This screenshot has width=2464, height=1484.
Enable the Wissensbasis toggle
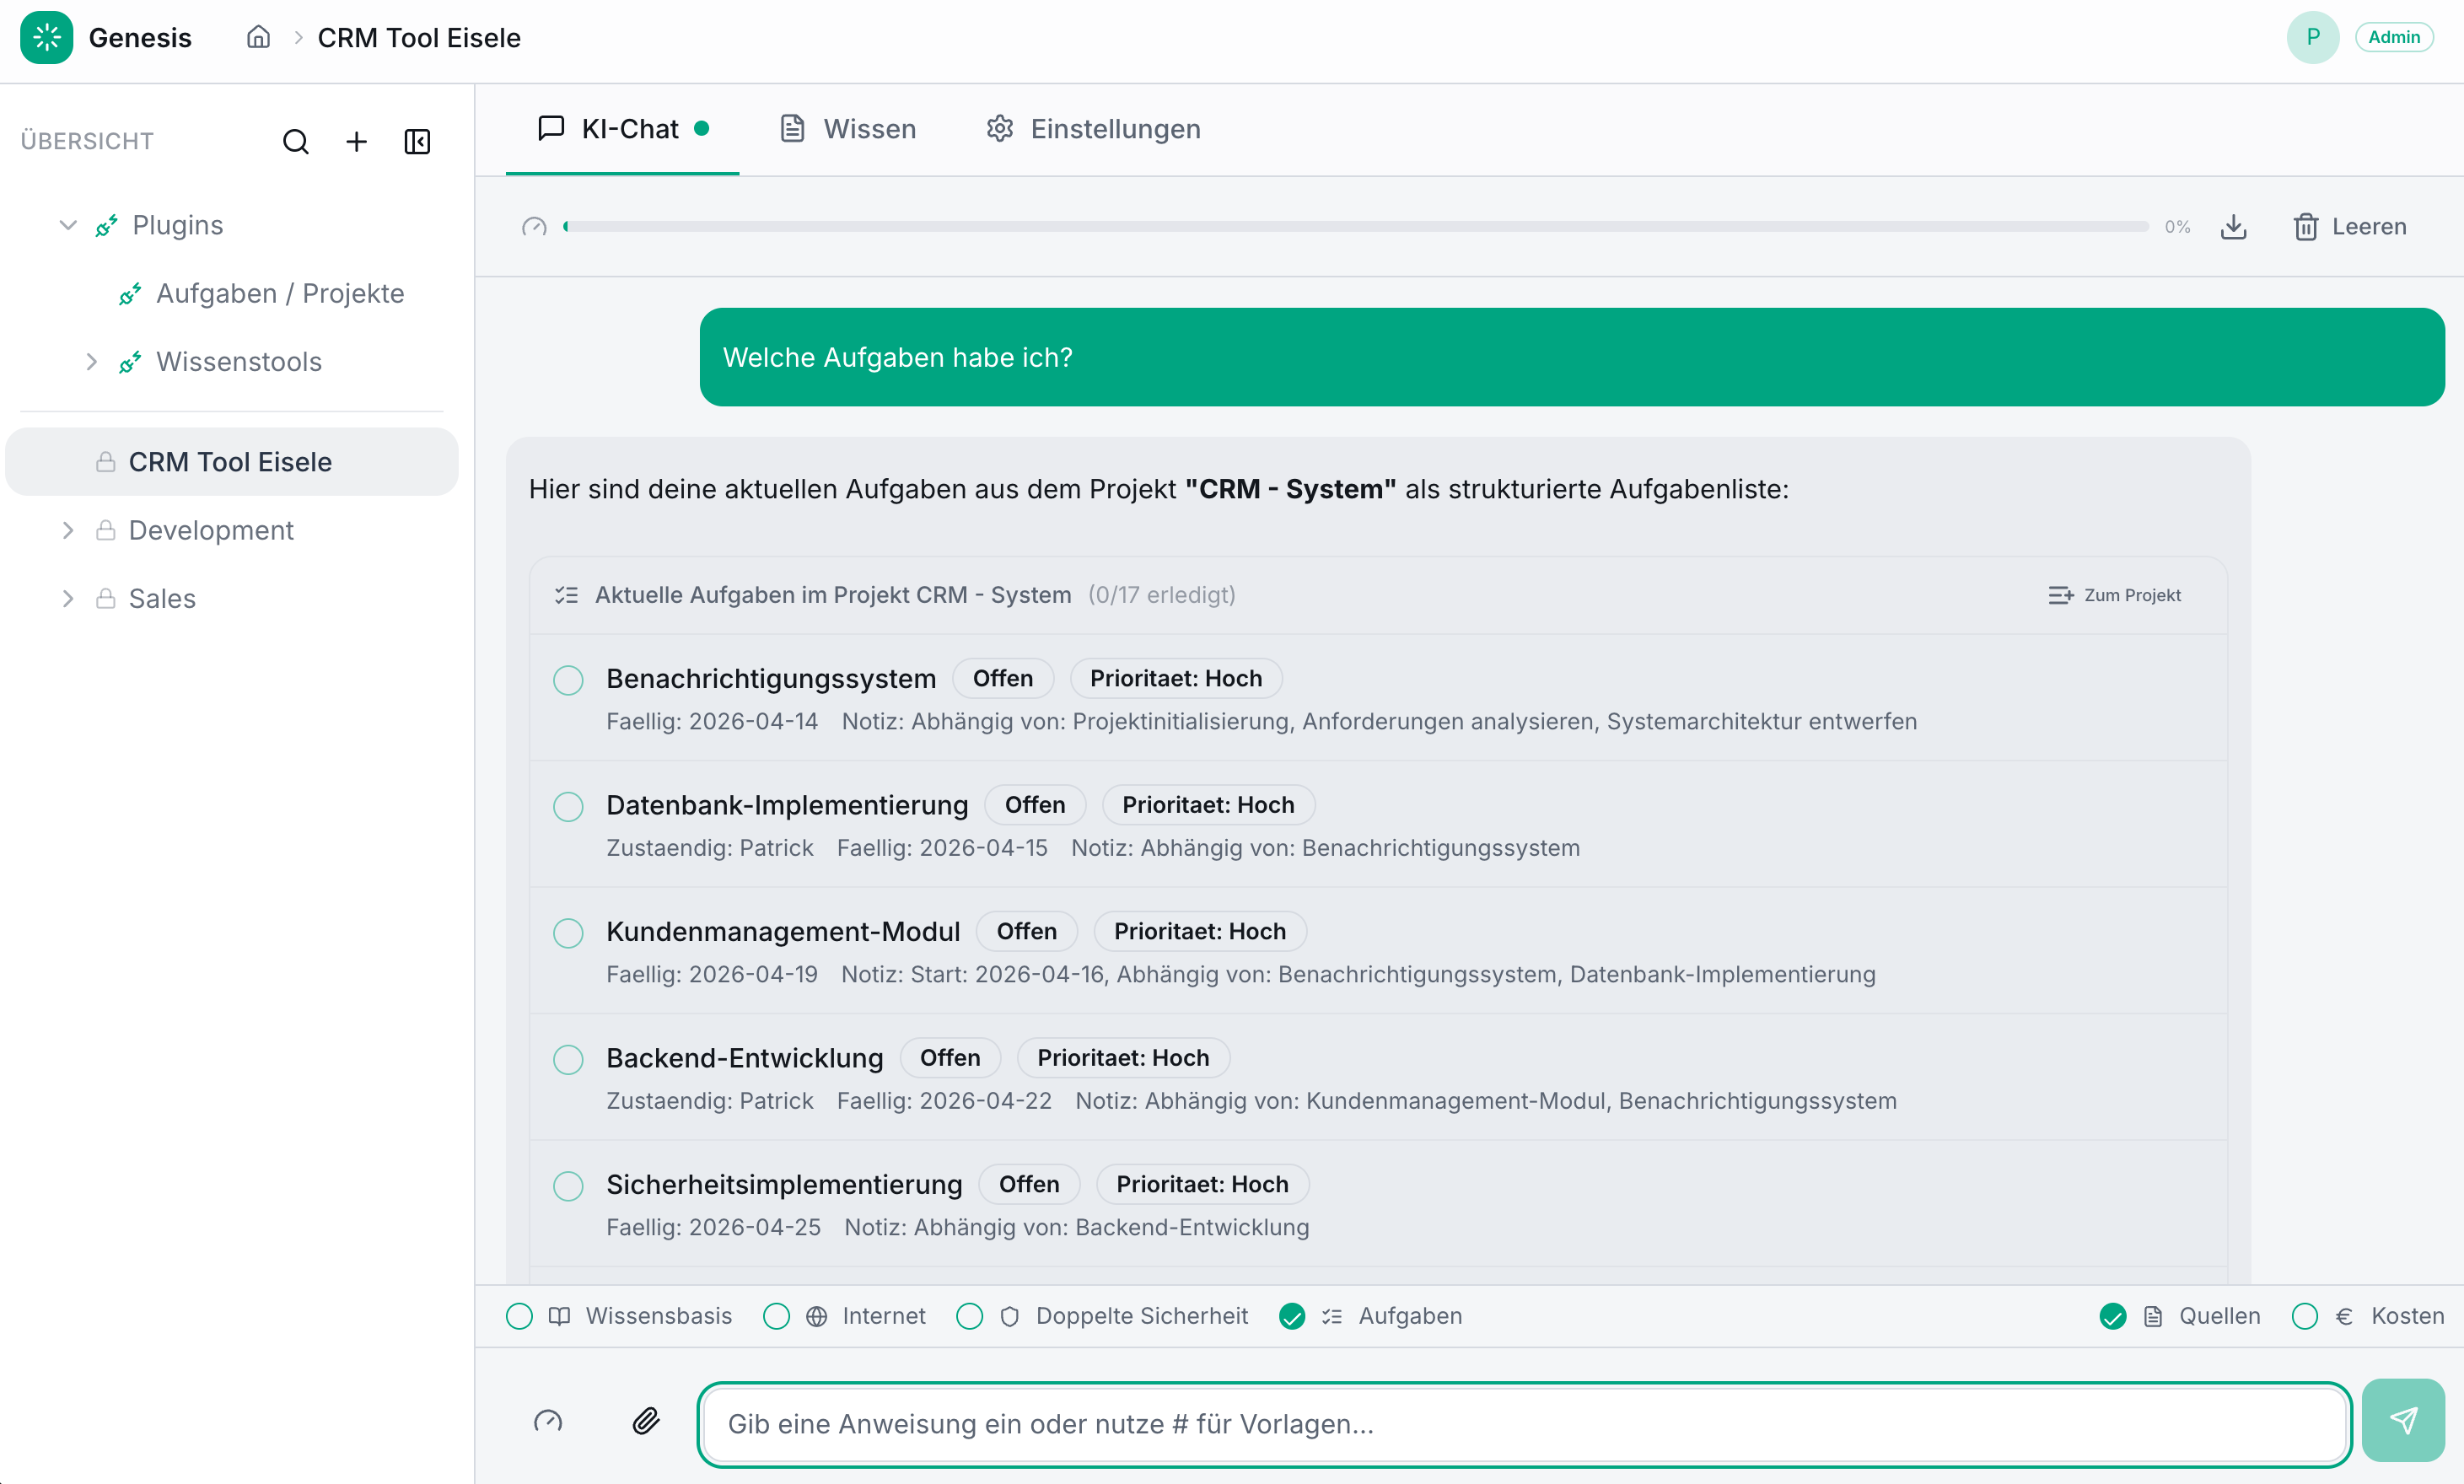[520, 1316]
